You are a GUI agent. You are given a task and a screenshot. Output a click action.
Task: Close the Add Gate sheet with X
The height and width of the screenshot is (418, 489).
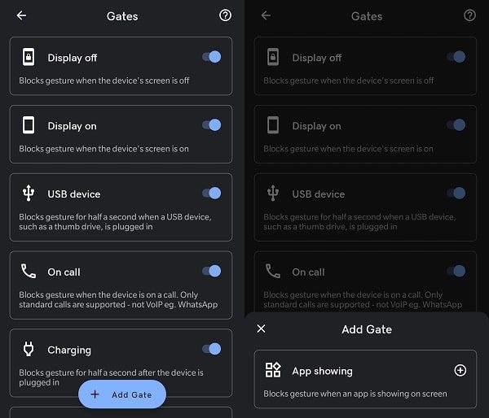coord(262,329)
